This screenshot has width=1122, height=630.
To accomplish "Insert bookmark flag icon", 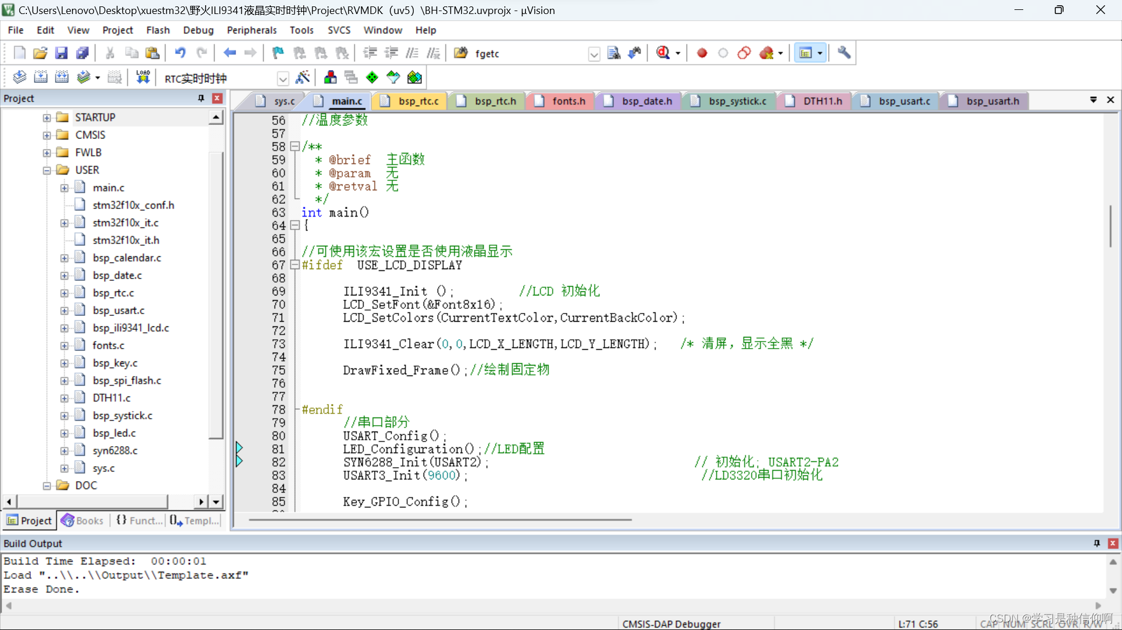I will (278, 53).
